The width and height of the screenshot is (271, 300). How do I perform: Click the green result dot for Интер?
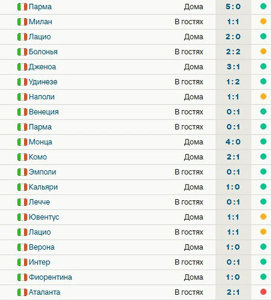tap(263, 262)
